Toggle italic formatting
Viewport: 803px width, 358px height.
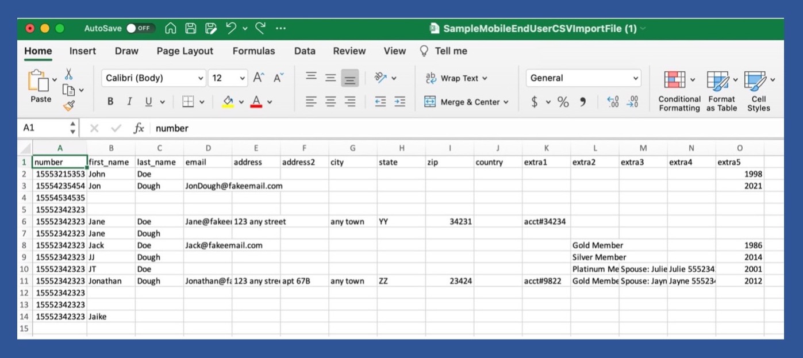click(x=129, y=102)
